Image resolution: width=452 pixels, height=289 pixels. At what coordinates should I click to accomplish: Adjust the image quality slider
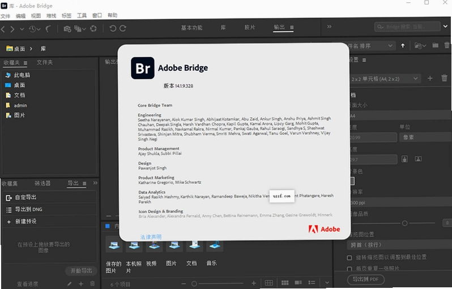[x=405, y=223]
